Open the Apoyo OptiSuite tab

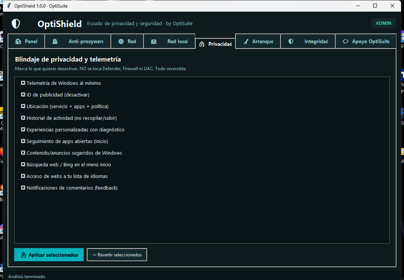(x=366, y=41)
